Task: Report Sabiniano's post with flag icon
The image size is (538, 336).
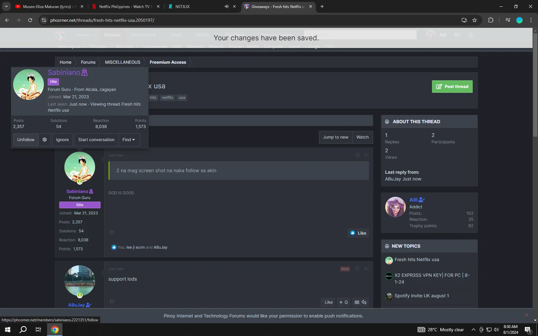Action: click(112, 232)
